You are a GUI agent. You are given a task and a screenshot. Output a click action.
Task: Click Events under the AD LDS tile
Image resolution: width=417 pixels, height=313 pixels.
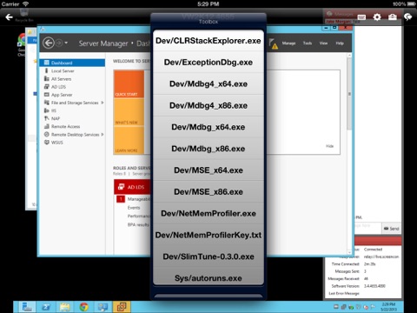coord(134,208)
